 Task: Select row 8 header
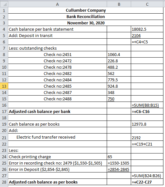(4, 54)
